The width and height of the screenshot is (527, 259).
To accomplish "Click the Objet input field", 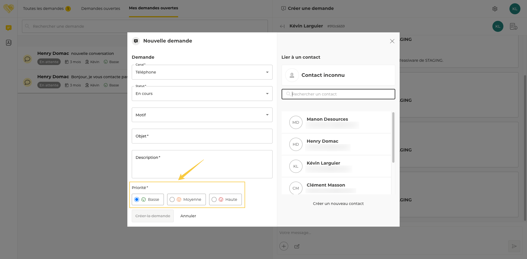I will tap(202, 136).
